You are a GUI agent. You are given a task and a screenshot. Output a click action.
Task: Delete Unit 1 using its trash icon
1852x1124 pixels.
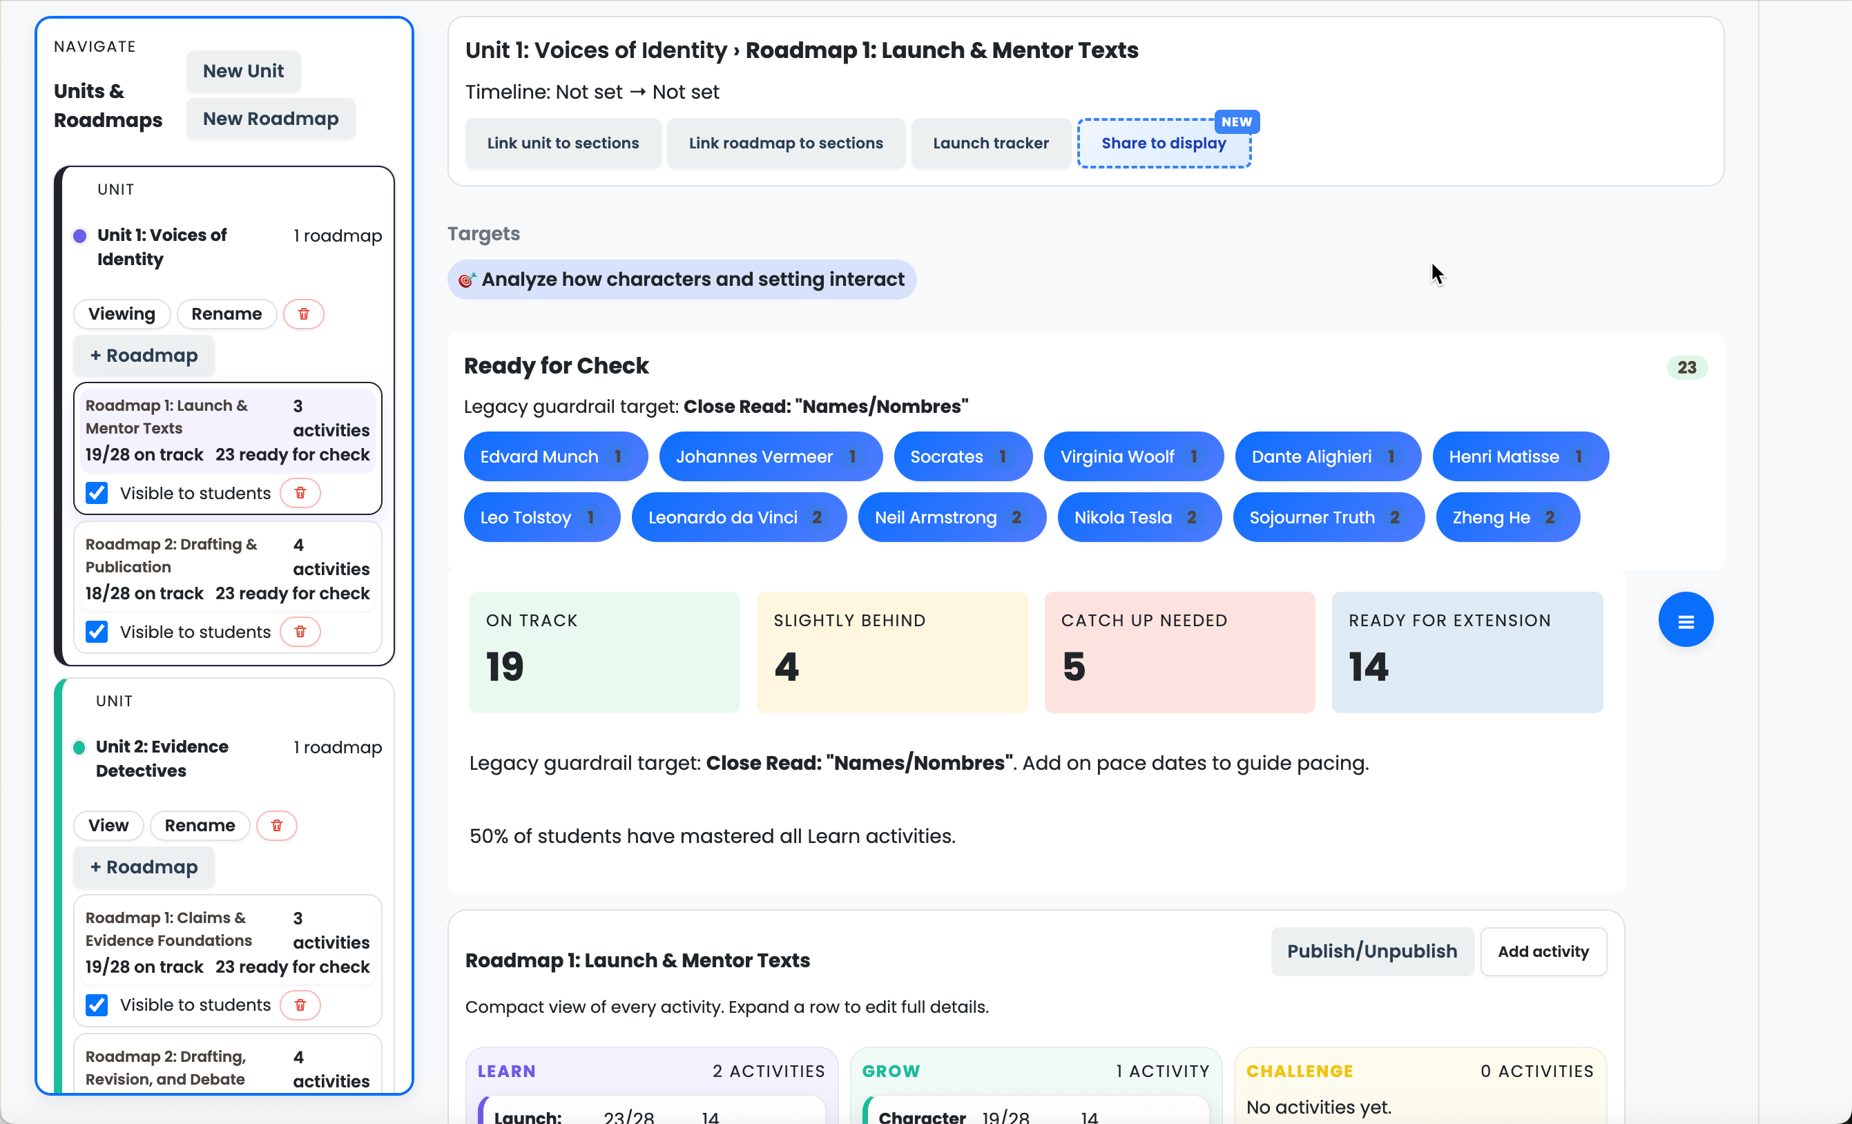coord(304,314)
